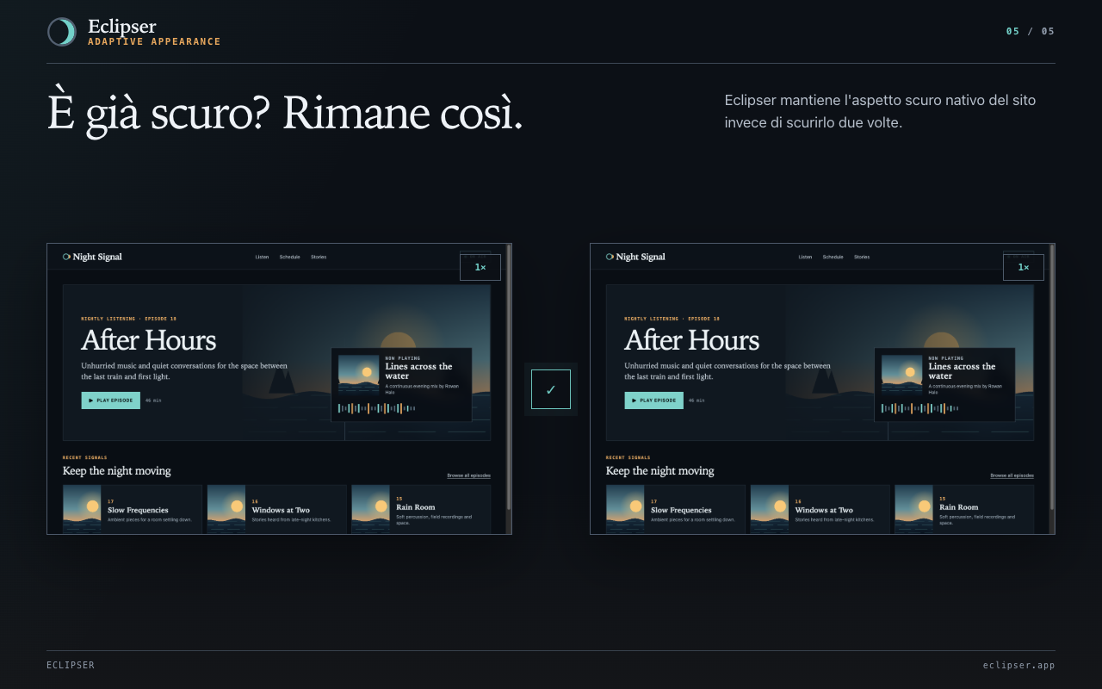Click the After Hours heading in the left preview
Viewport: 1102px width, 689px height.
pos(149,340)
